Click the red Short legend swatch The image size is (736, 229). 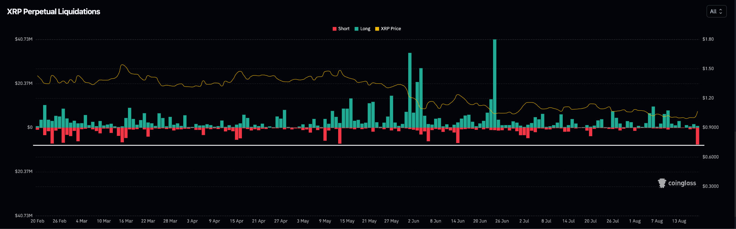point(335,29)
